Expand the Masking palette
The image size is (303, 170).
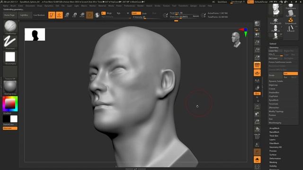click(x=273, y=162)
